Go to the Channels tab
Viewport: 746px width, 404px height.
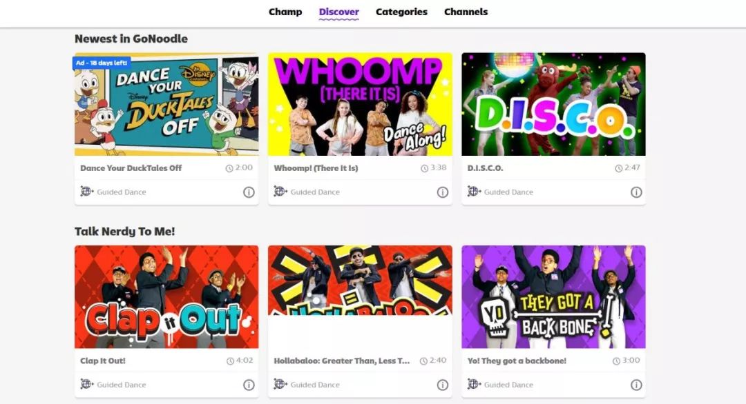[x=466, y=12]
